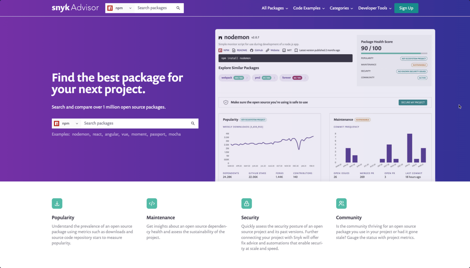This screenshot has width=470, height=268.
Task: Click the 'Find the best package' headline
Action: click(117, 83)
